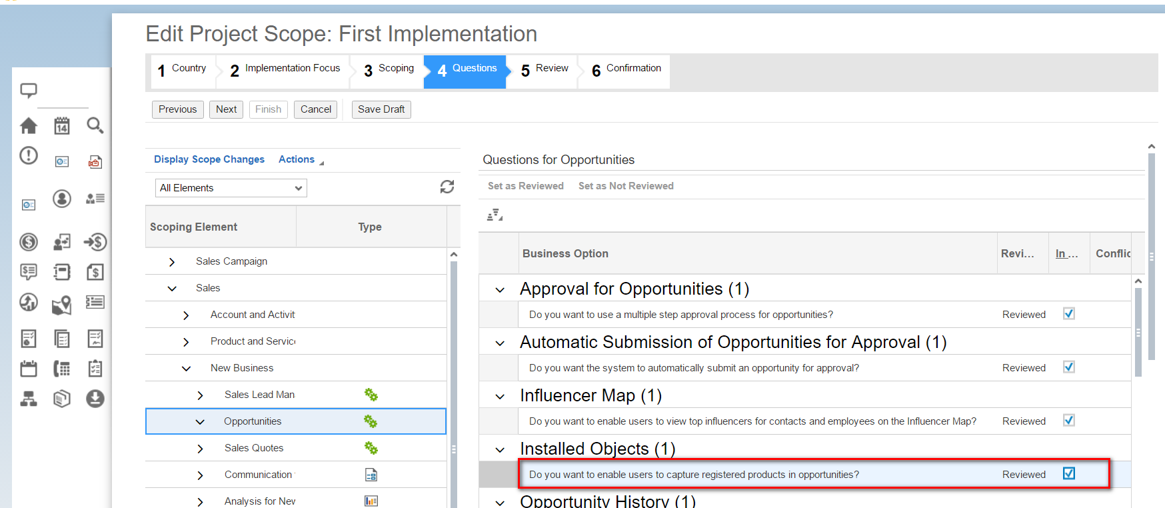The image size is (1165, 508).
Task: Open the arrow into dollar icon
Action: tap(95, 242)
